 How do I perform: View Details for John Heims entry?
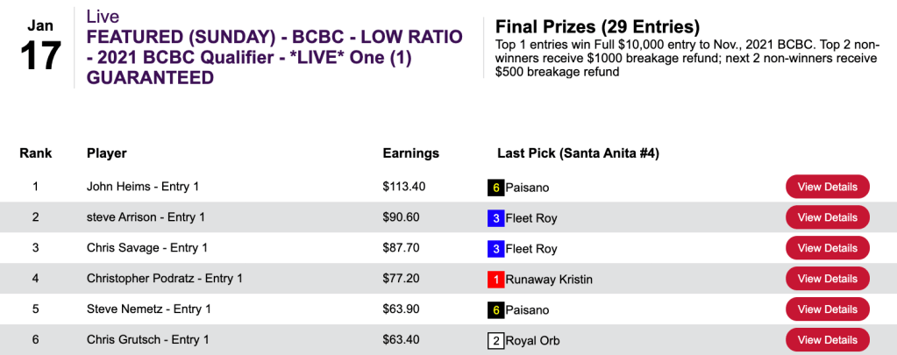point(827,187)
